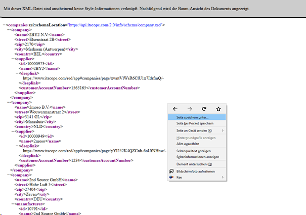Click the city line 'Maassluis'
306x215 pixels.
[35, 121]
